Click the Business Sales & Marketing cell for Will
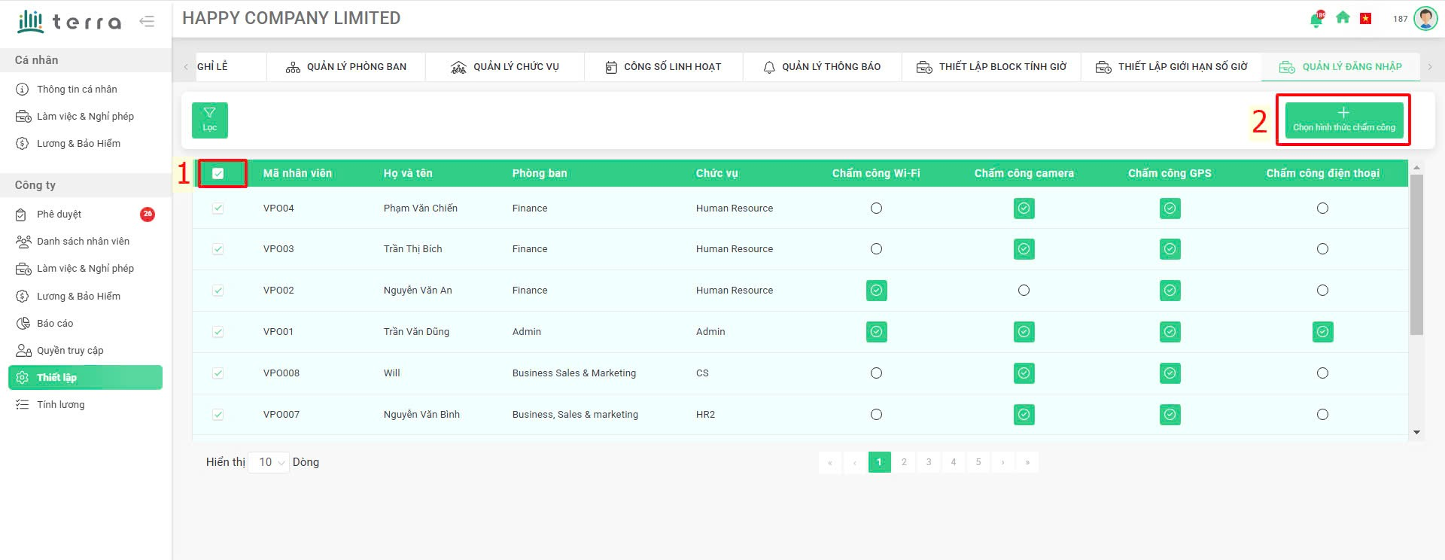This screenshot has width=1445, height=560. pyautogui.click(x=574, y=373)
